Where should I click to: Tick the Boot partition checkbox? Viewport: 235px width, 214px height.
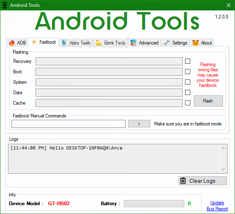click(187, 71)
